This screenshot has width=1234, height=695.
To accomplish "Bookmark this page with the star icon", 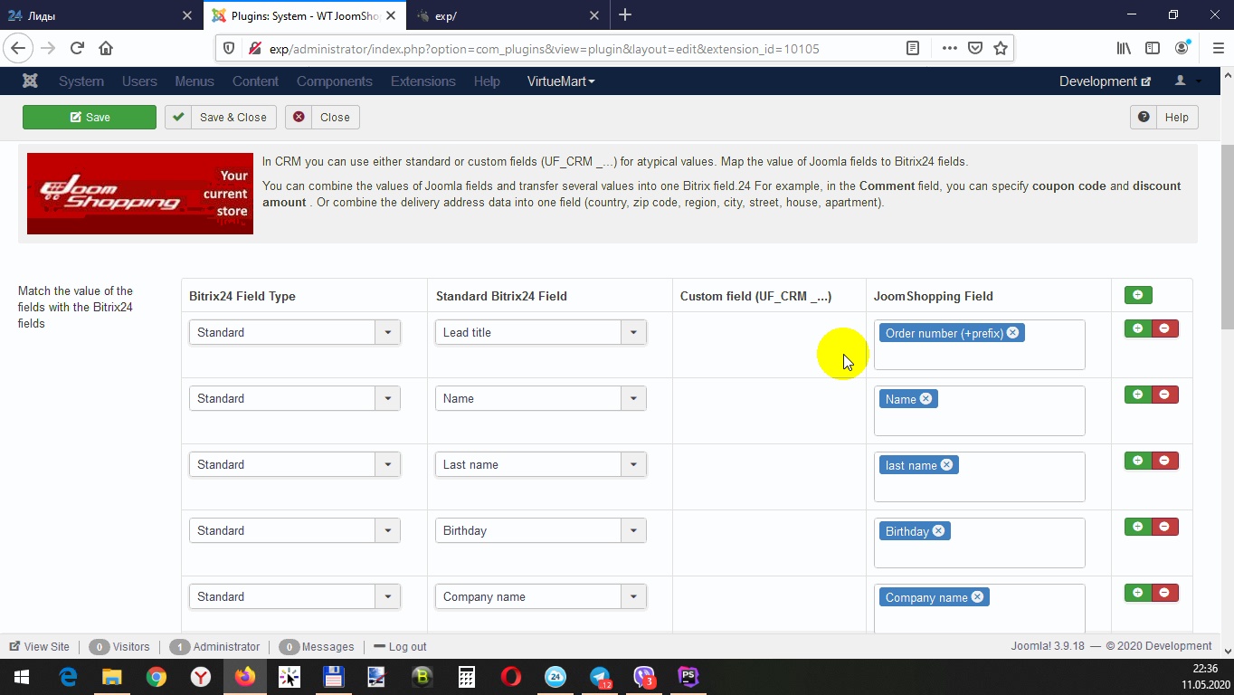I will (1000, 49).
